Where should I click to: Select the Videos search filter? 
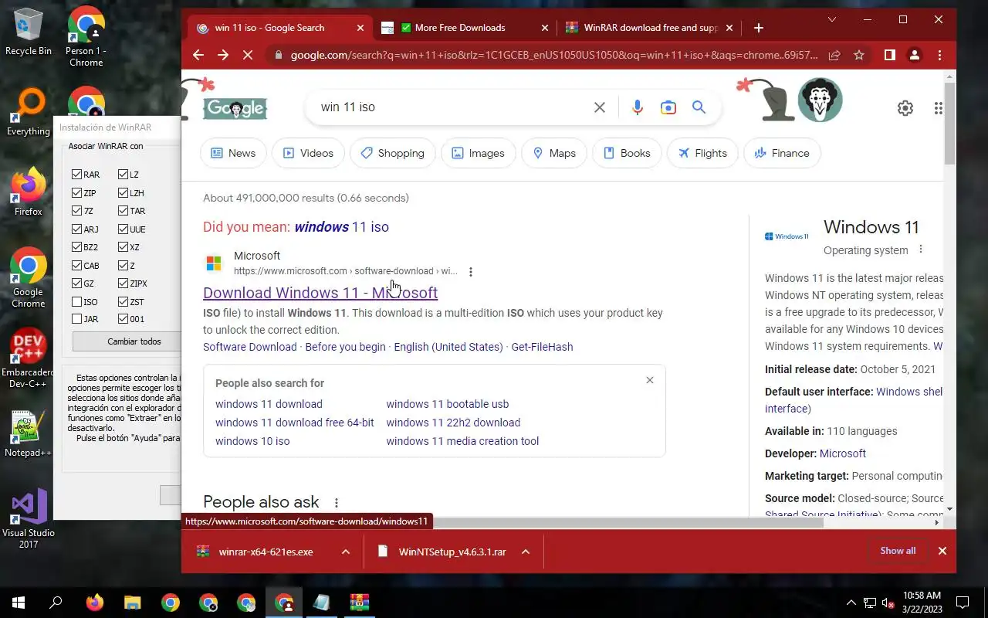tap(308, 153)
